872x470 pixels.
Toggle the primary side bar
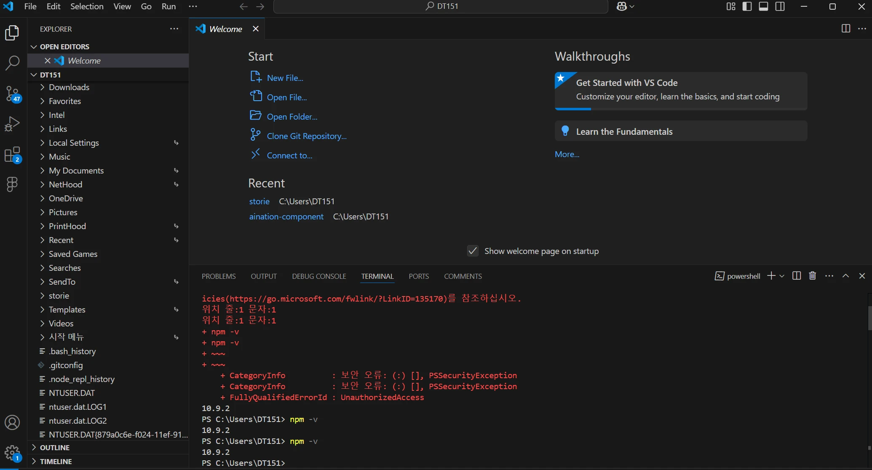click(x=747, y=6)
